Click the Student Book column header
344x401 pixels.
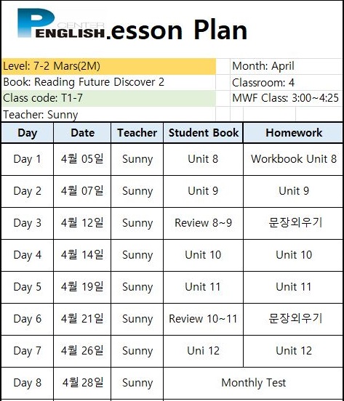pyautogui.click(x=203, y=133)
